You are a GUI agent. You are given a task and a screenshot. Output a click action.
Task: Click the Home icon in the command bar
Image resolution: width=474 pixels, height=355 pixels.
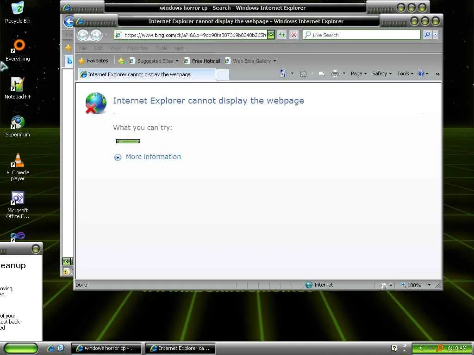[x=283, y=73]
